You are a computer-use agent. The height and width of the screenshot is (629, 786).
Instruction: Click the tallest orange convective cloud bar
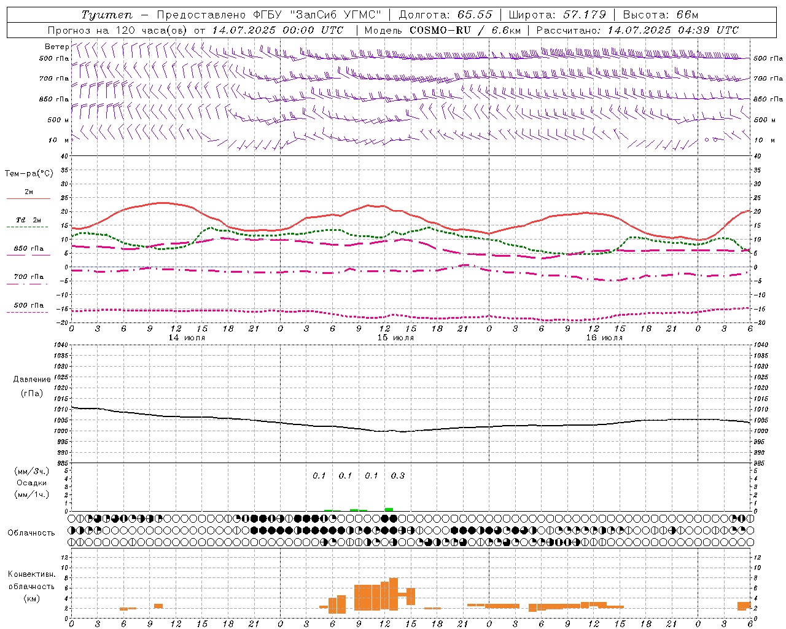coord(394,594)
